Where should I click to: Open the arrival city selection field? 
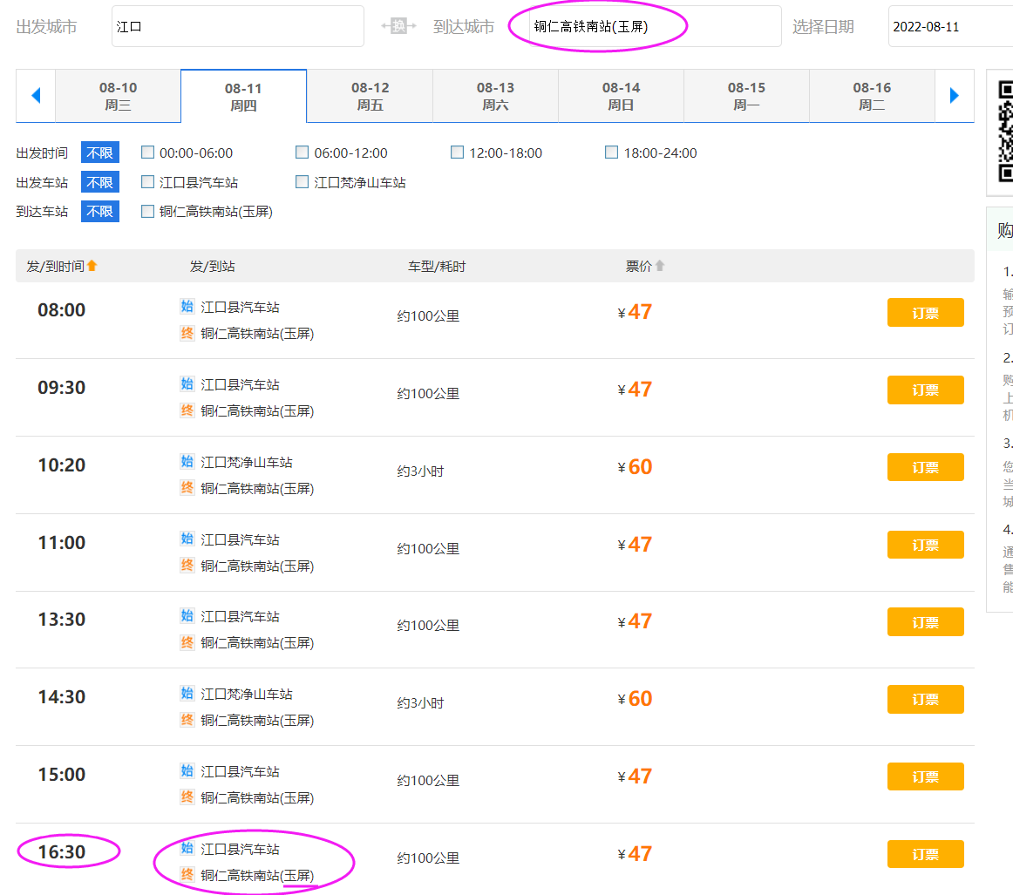645,26
